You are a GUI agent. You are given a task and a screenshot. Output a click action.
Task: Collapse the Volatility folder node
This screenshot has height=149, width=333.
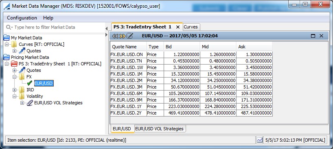[14, 97]
